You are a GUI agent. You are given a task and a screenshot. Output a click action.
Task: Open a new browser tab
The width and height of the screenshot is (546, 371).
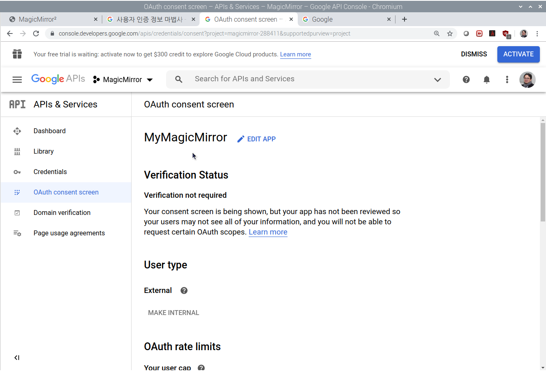(x=404, y=19)
